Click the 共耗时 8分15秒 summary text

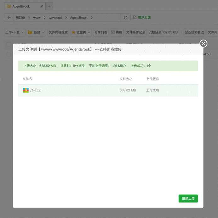pyautogui.click(x=72, y=66)
